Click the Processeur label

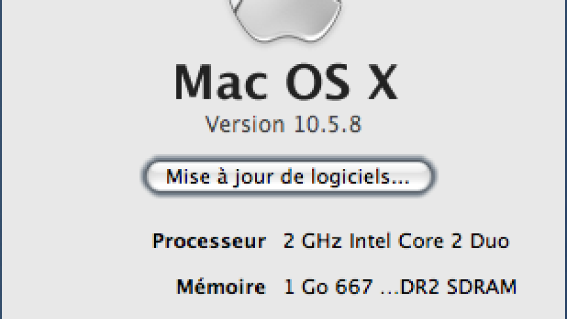coord(209,241)
